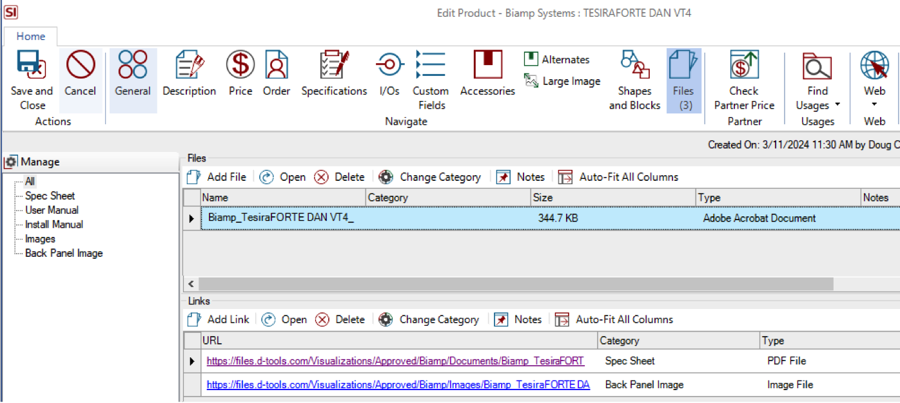
Task: Select Back Panel Image category
Action: coord(64,254)
